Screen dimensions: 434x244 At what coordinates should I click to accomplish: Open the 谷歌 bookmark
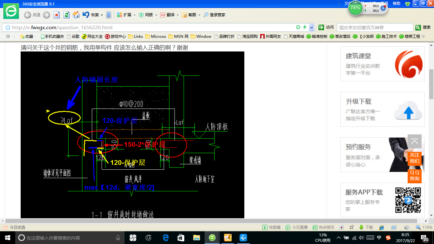(x=73, y=37)
